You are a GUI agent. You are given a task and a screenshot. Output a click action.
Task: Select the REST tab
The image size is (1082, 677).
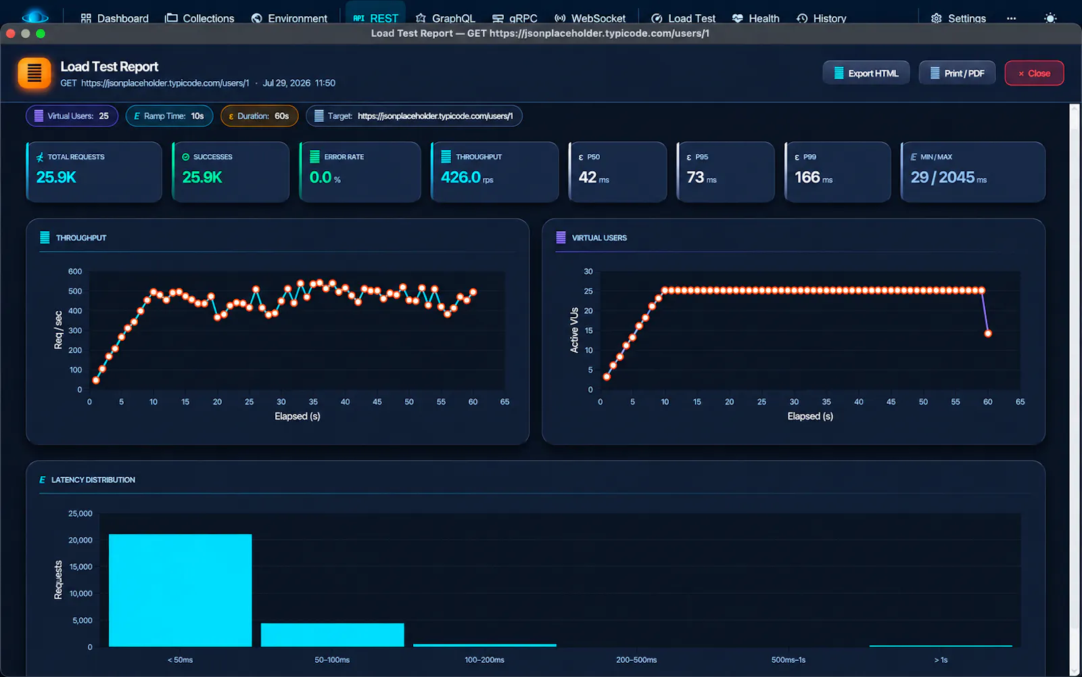pos(375,18)
